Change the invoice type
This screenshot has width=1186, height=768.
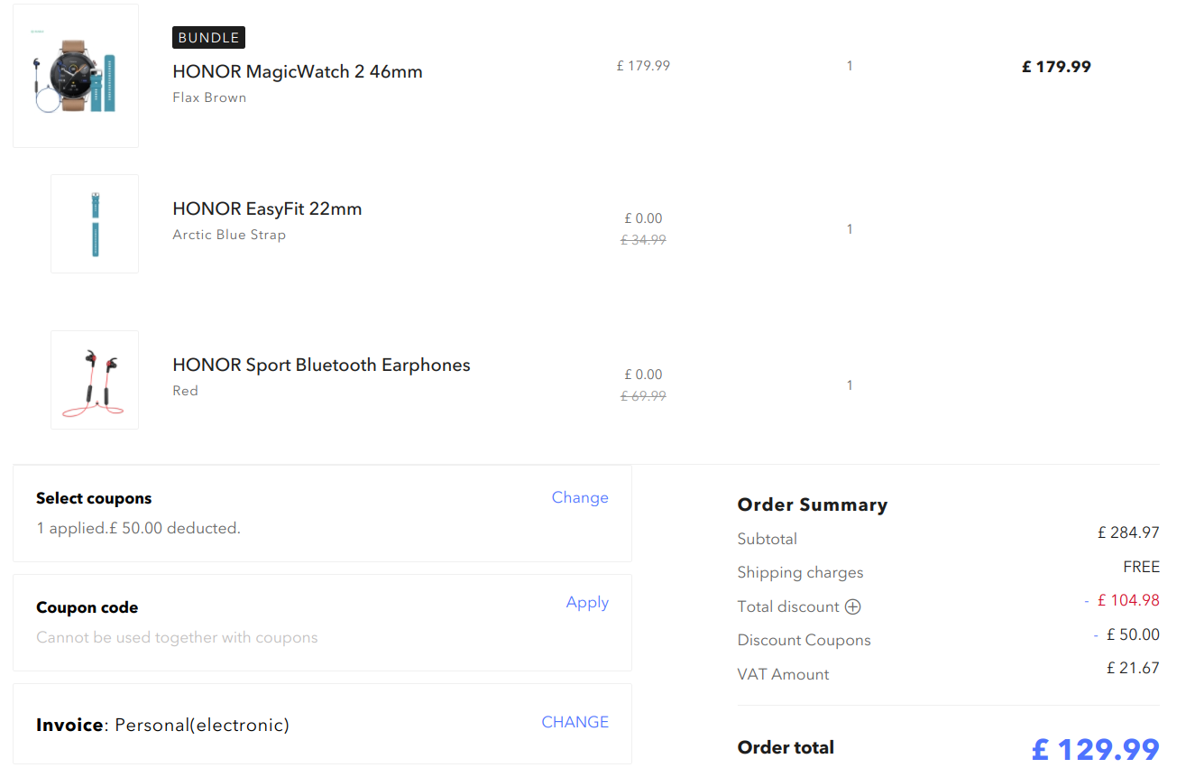pyautogui.click(x=575, y=722)
